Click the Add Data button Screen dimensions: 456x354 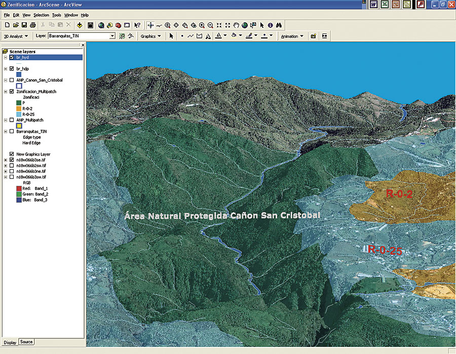pos(80,25)
